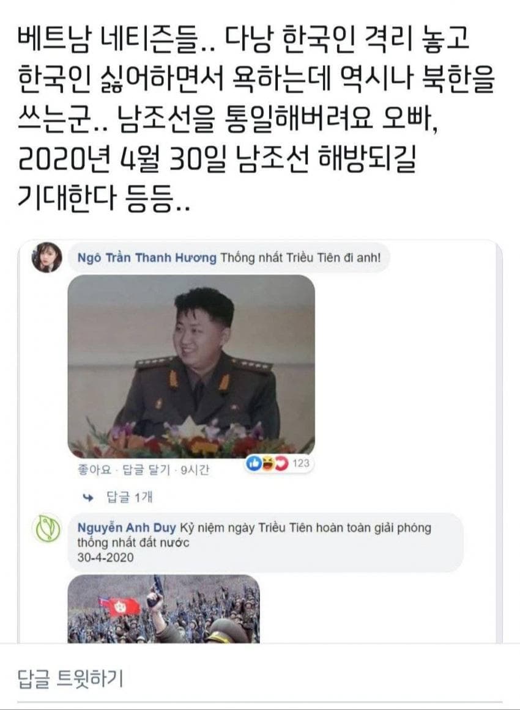The width and height of the screenshot is (520, 710).
Task: Open Ngô Trần Thanh Hương's profile avatar
Action: pos(47,257)
